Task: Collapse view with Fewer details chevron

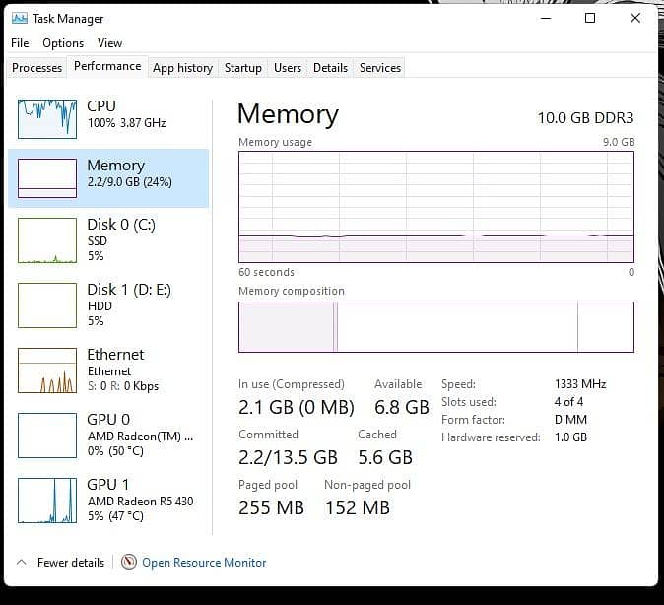Action: (21, 563)
